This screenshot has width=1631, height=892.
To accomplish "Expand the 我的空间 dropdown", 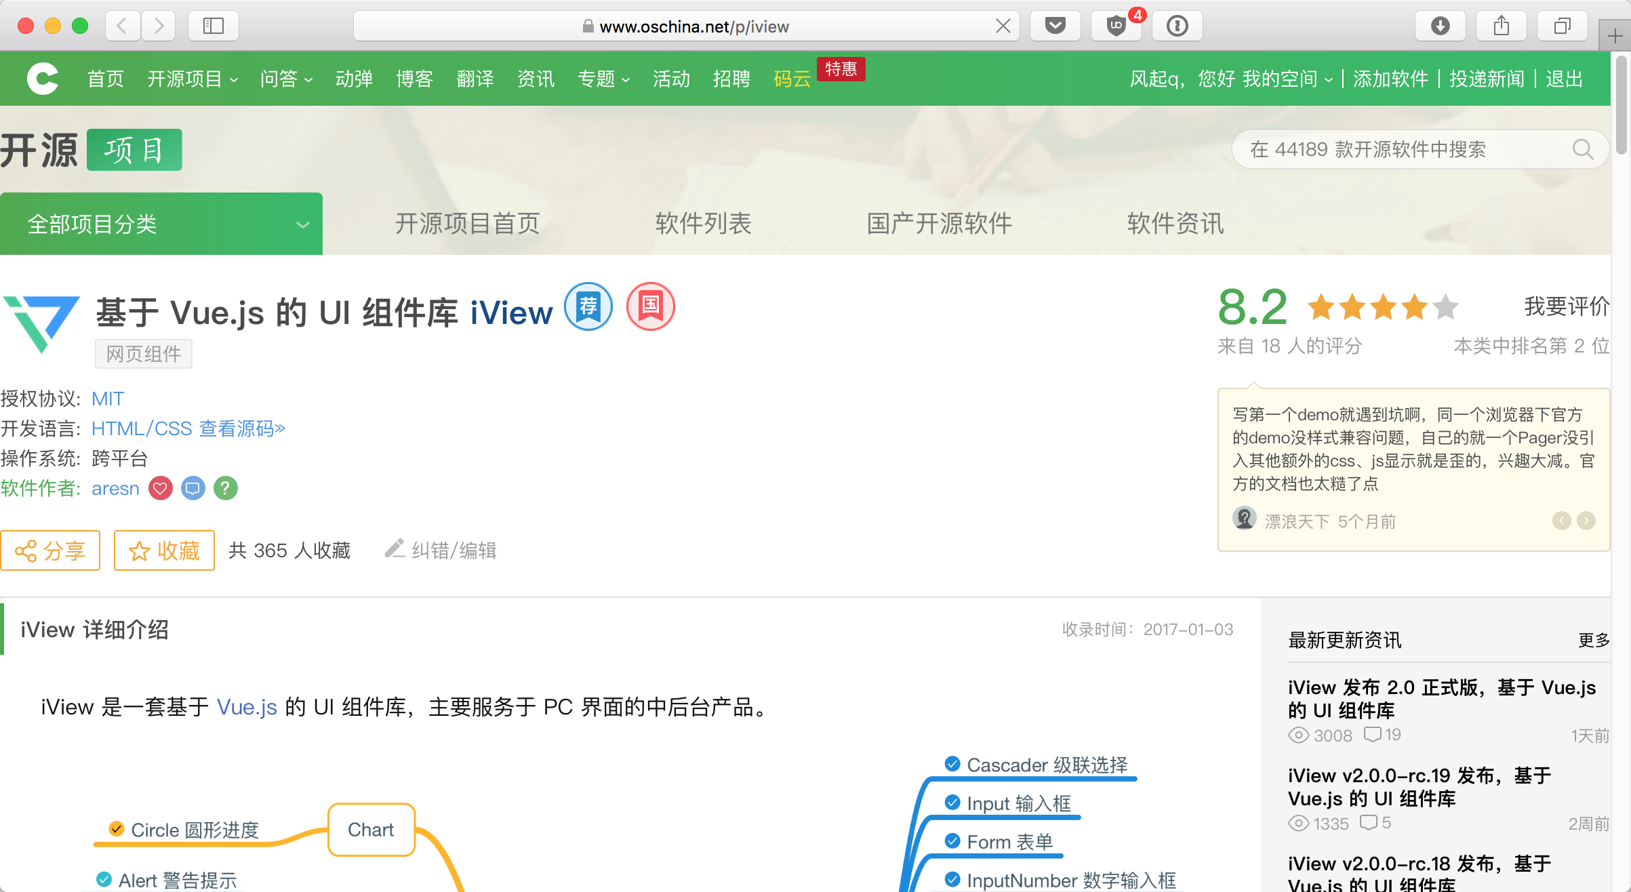I will tap(1288, 79).
